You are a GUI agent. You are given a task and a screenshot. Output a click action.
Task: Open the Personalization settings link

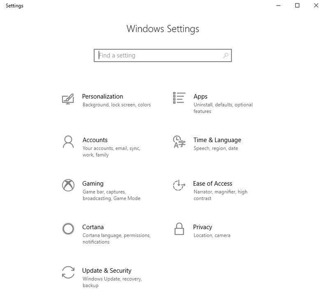(x=102, y=97)
